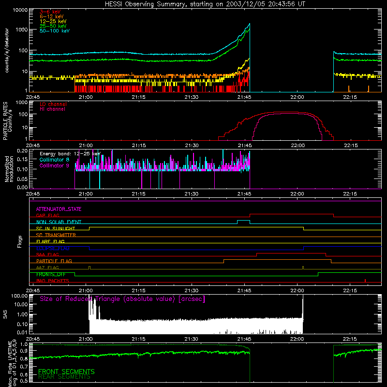
Task: Select the 50-100 keV legend label
Action: tap(55, 31)
